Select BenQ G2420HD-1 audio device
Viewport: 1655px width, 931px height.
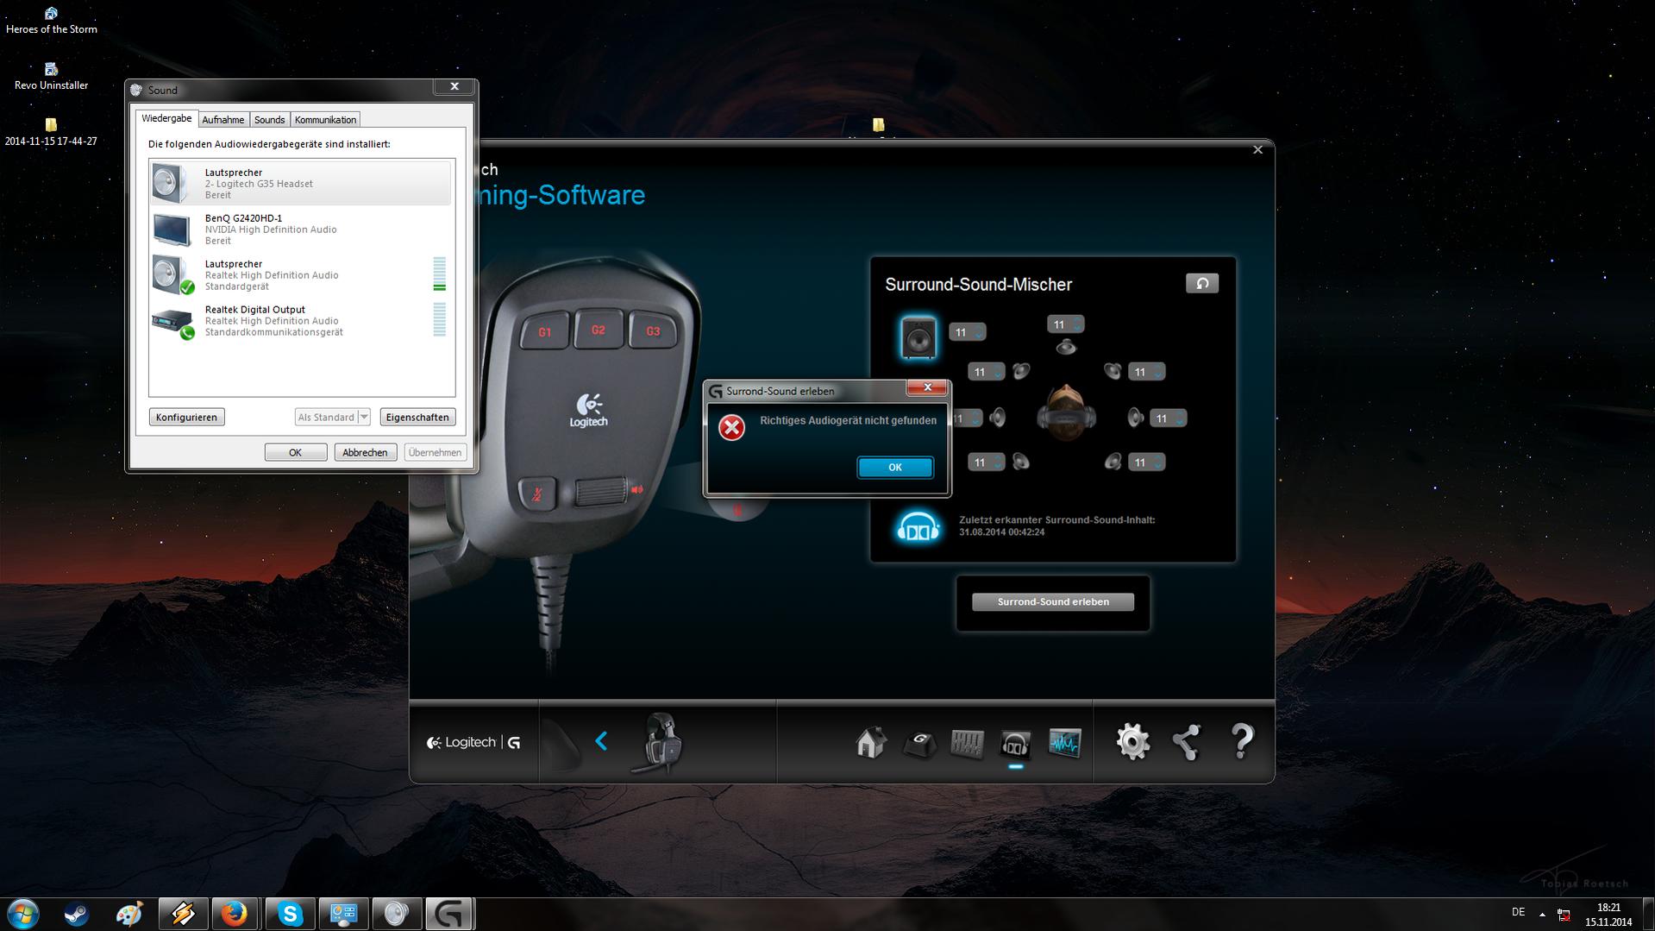300,229
